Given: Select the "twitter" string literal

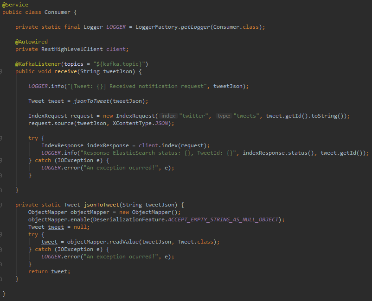Looking at the screenshot, I should coord(193,116).
